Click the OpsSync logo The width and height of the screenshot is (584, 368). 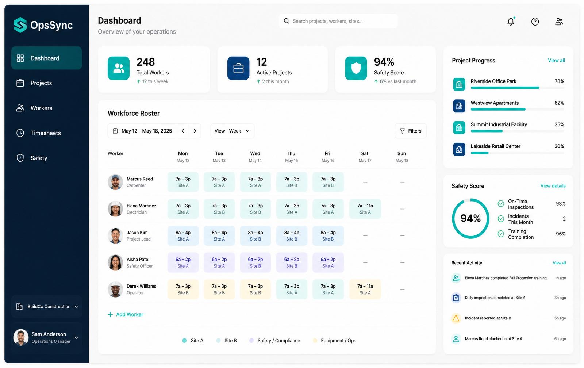pyautogui.click(x=43, y=25)
